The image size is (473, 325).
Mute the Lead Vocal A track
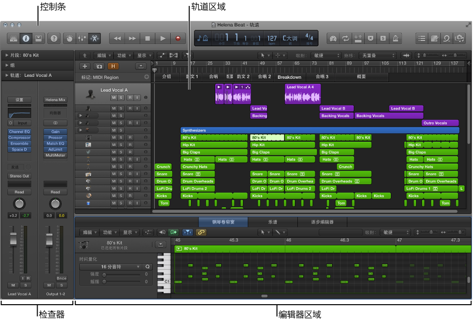click(x=114, y=97)
